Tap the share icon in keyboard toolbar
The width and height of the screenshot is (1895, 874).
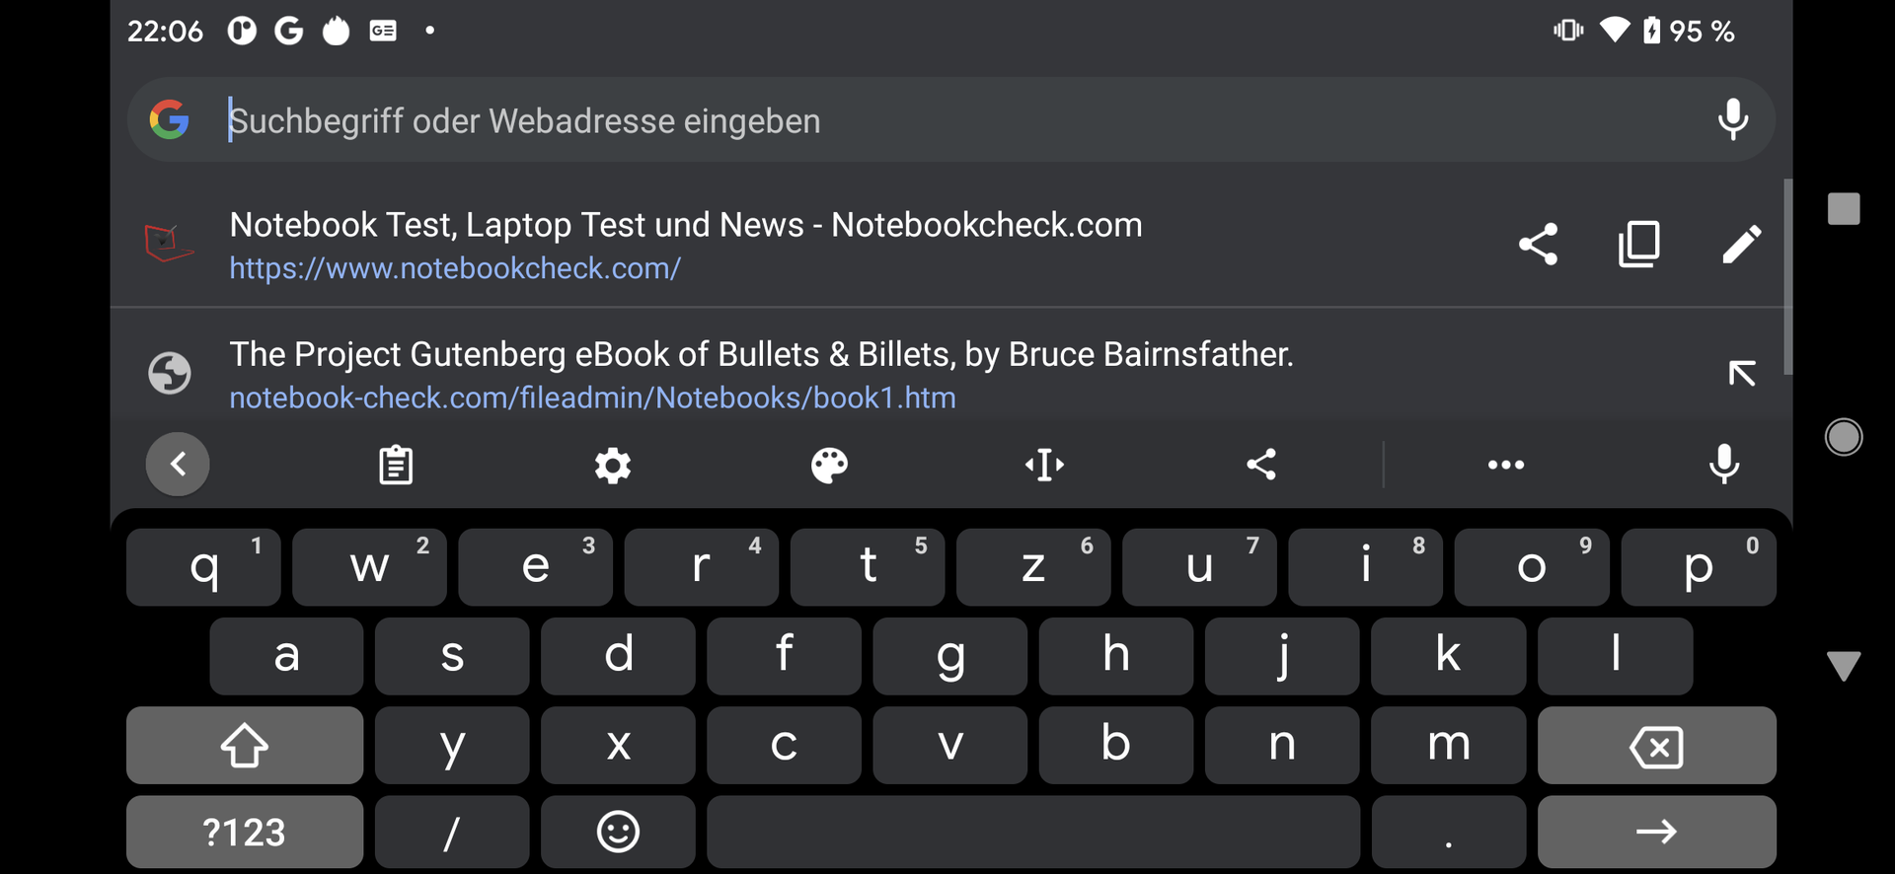1261,465
